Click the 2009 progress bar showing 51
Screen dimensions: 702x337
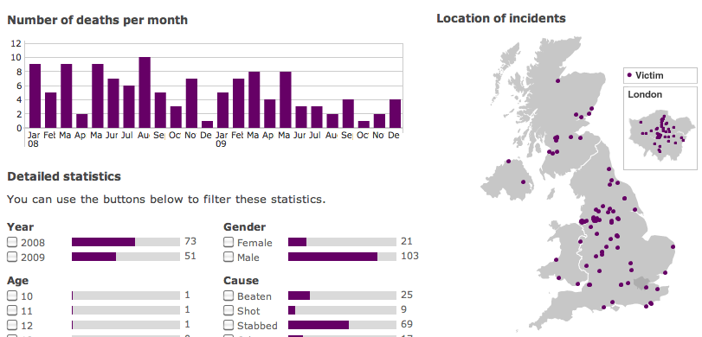[126, 257]
